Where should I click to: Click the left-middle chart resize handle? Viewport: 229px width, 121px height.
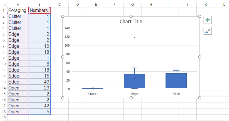[x=63, y=57]
